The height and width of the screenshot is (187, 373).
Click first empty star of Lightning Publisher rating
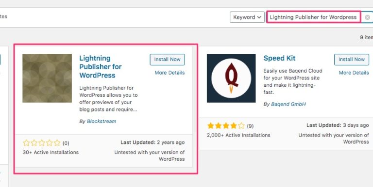26,143
